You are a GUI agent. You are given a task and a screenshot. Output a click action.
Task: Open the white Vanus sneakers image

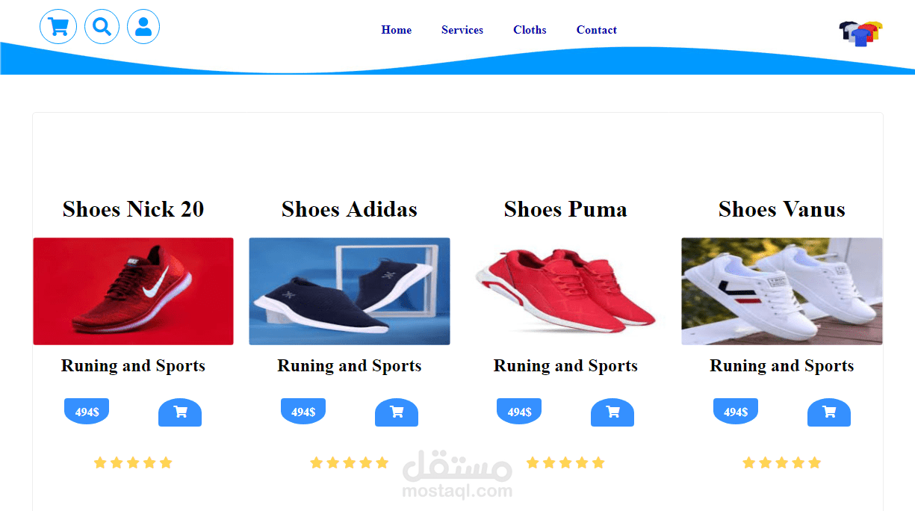point(782,291)
